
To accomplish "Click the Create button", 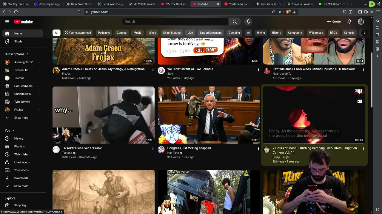I will 334,22.
